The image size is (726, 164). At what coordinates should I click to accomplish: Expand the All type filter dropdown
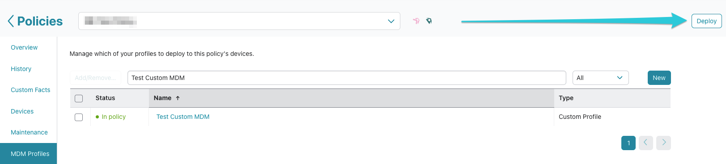point(600,78)
